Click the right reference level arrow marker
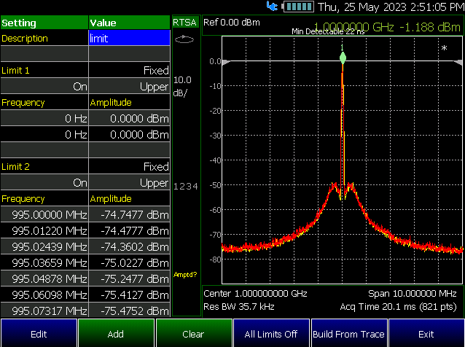 [x=458, y=62]
